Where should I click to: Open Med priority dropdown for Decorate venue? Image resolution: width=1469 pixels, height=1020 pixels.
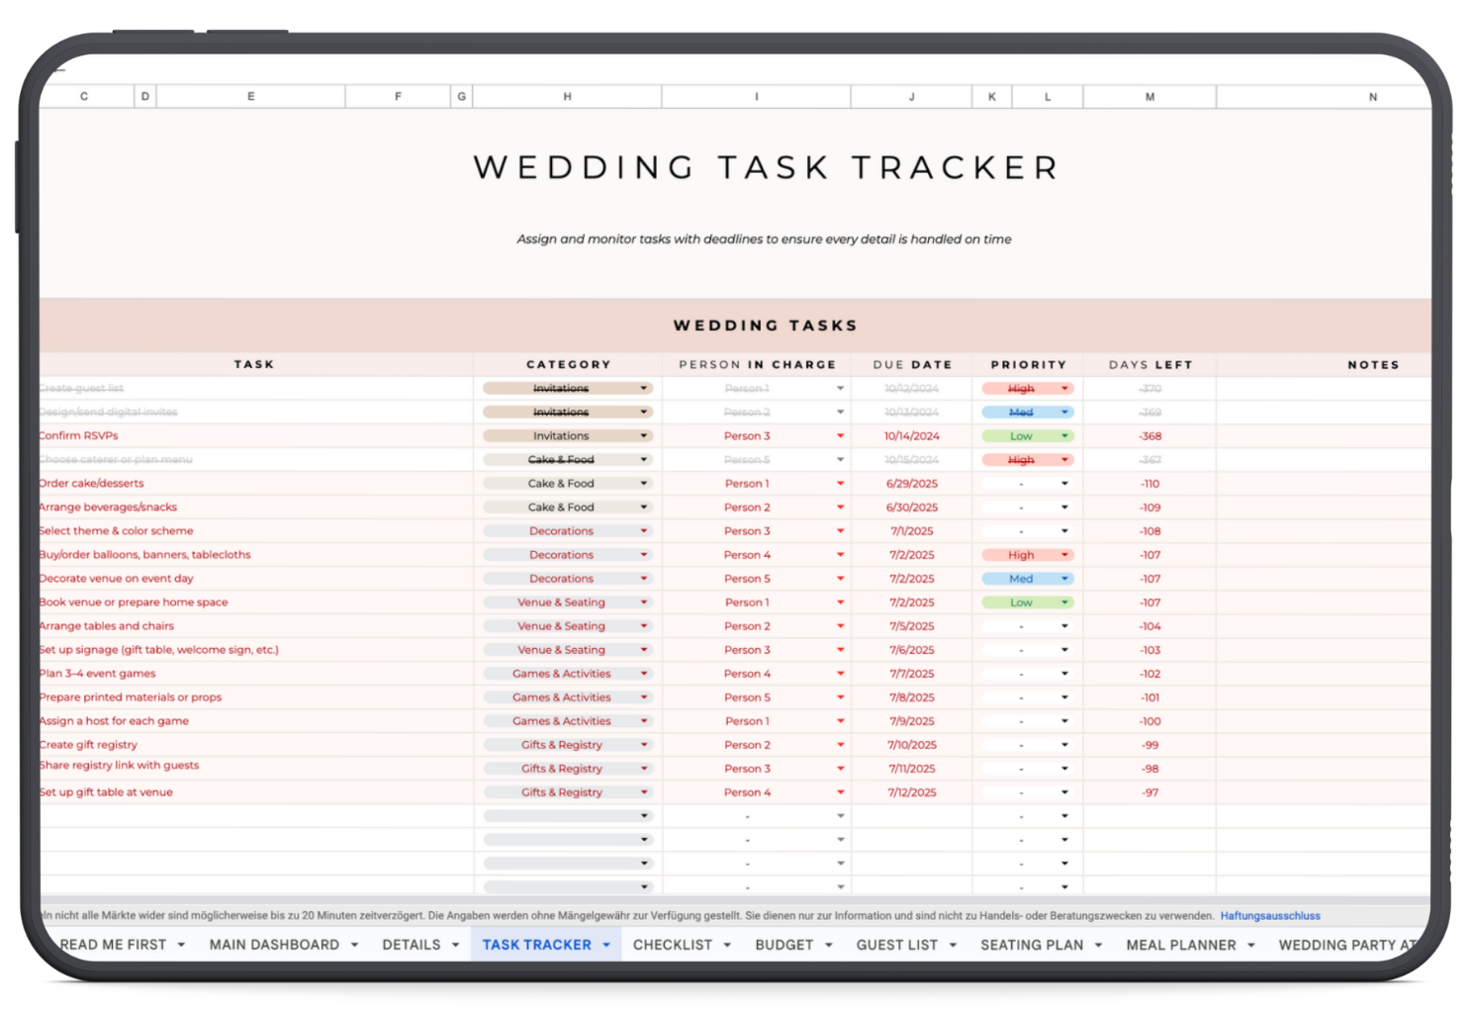coord(1064,579)
